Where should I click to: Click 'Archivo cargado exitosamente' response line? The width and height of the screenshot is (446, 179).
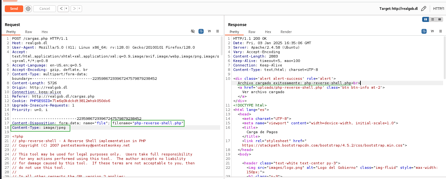(x=299, y=83)
